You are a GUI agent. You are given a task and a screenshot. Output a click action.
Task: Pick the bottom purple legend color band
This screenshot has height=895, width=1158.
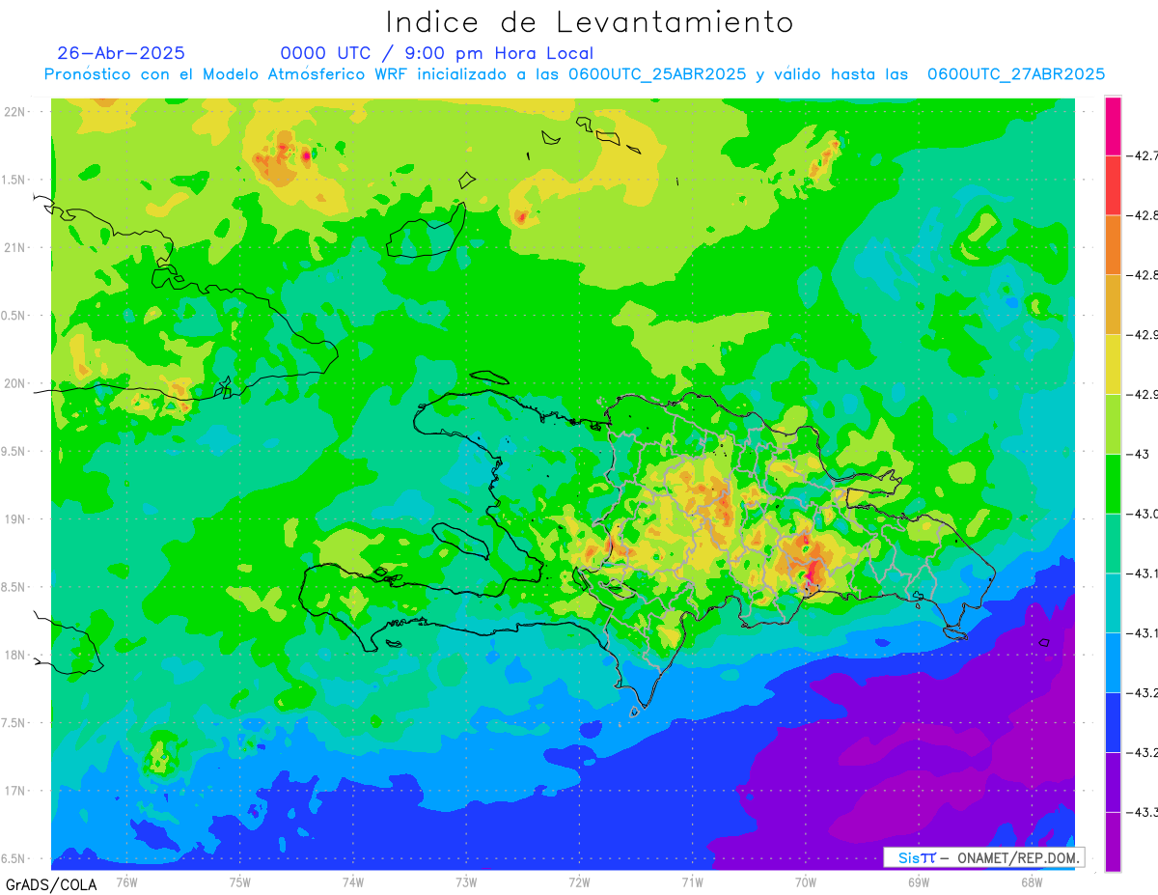click(1113, 842)
